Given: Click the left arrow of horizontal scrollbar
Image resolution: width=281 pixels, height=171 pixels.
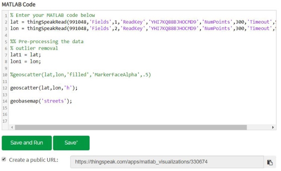Looking at the screenshot, I should click(12, 127).
